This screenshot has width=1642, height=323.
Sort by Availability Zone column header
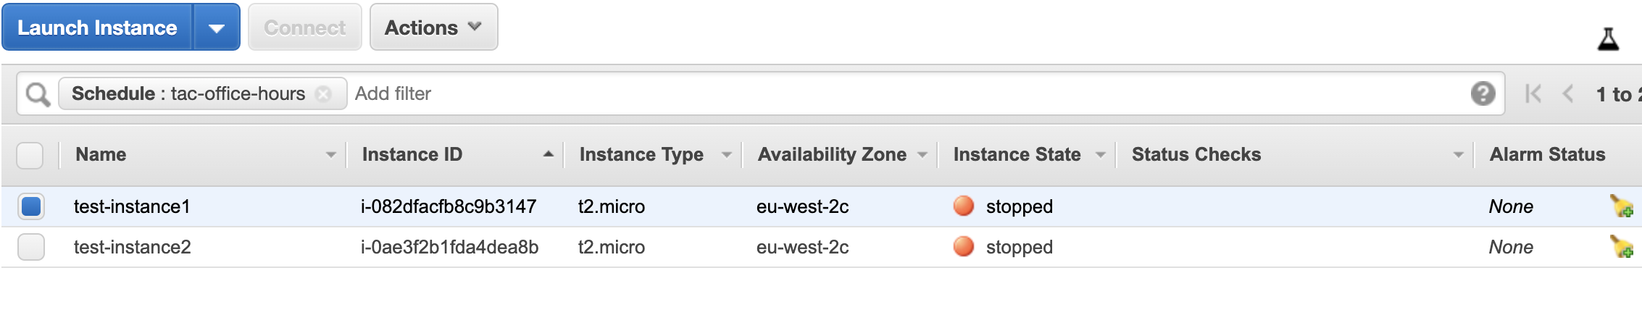coord(831,154)
